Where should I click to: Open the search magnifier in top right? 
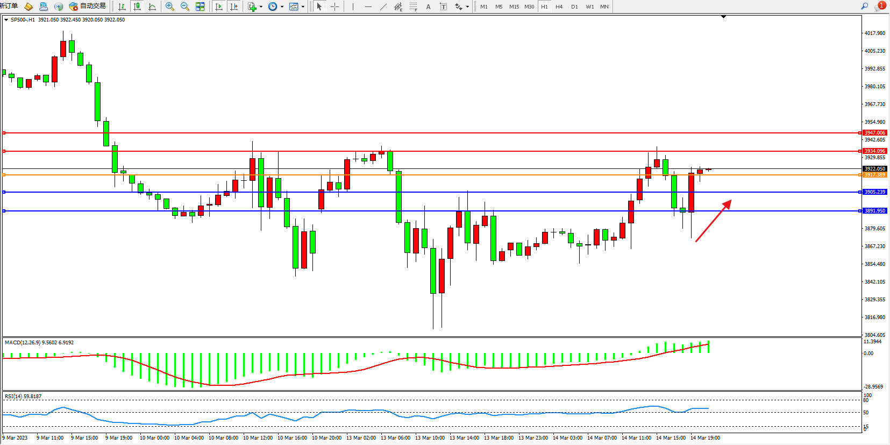point(865,6)
